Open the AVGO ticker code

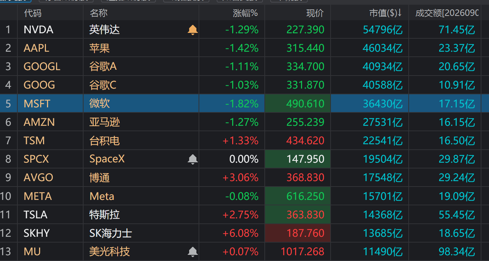(38, 177)
